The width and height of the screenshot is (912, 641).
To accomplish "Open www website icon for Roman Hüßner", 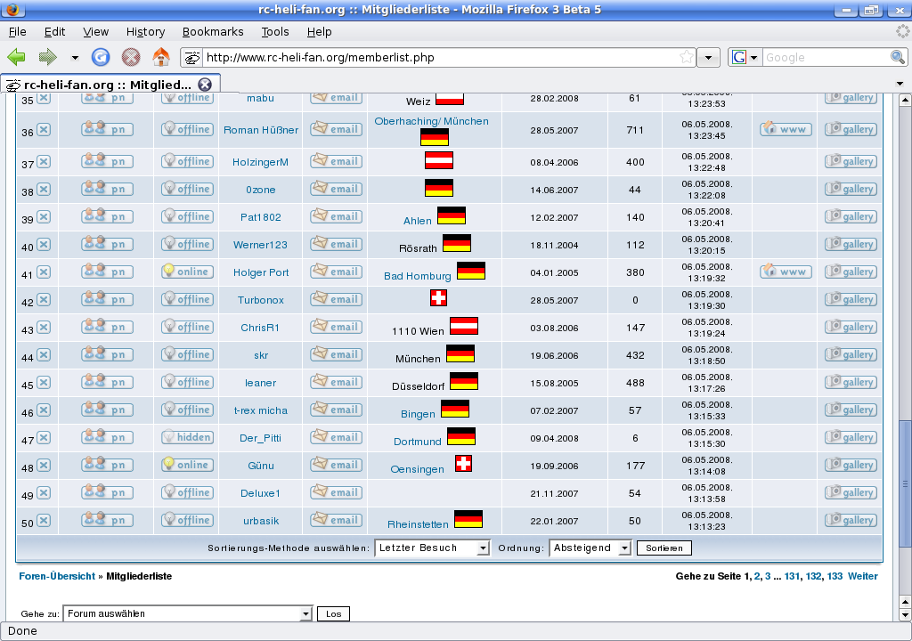I will 785,129.
